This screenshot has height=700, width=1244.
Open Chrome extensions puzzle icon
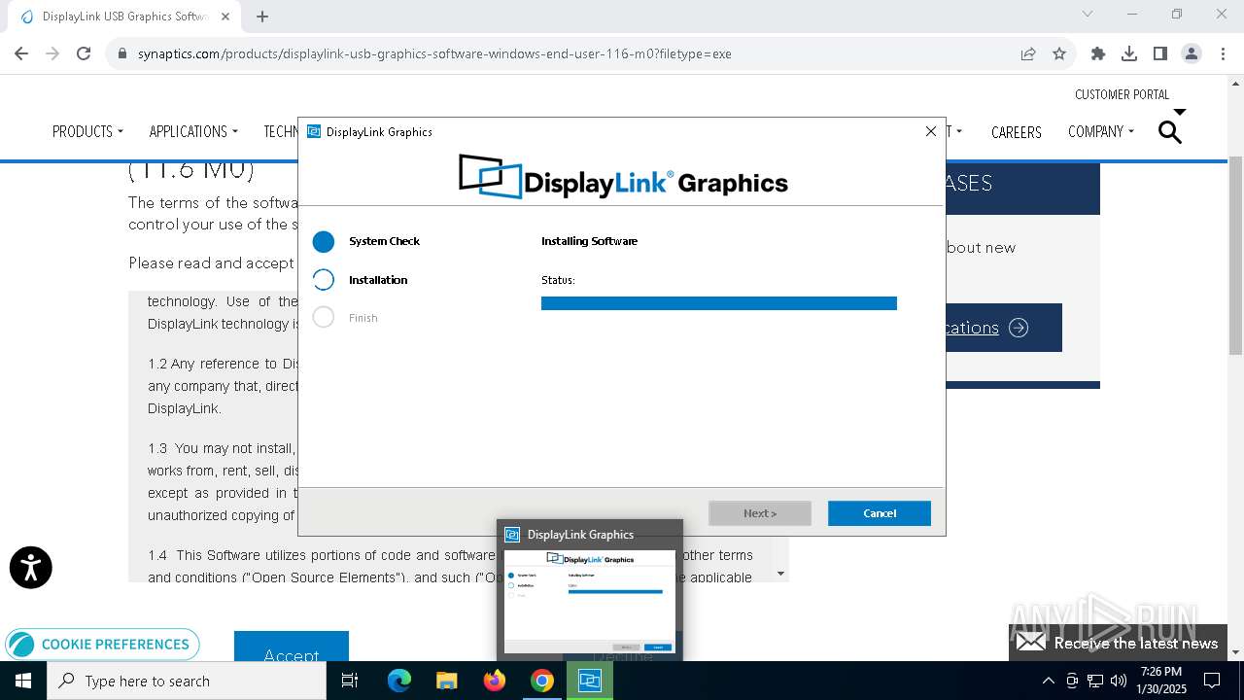click(x=1098, y=53)
